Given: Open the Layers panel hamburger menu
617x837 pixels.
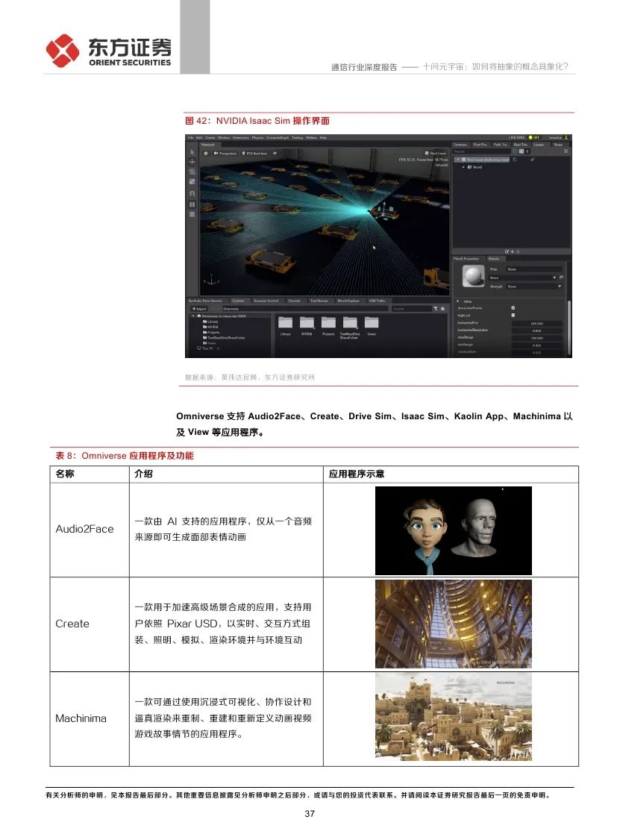Looking at the screenshot, I should 566,151.
